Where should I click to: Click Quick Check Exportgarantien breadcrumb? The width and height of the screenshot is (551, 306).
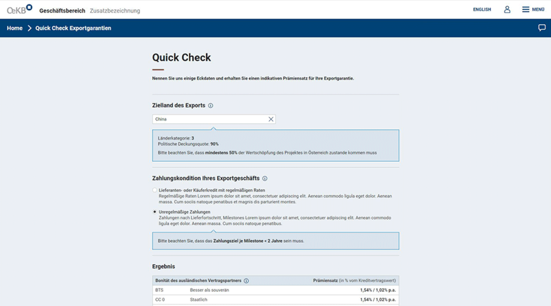pyautogui.click(x=73, y=28)
